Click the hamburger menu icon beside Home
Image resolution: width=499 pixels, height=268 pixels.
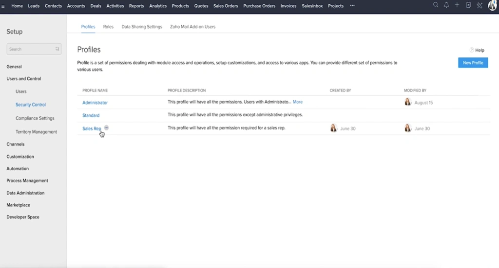(x=3, y=6)
